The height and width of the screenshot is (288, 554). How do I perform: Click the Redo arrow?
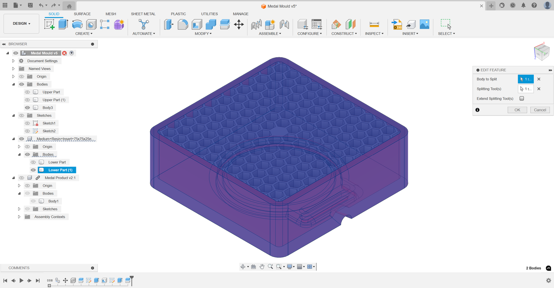point(54,6)
